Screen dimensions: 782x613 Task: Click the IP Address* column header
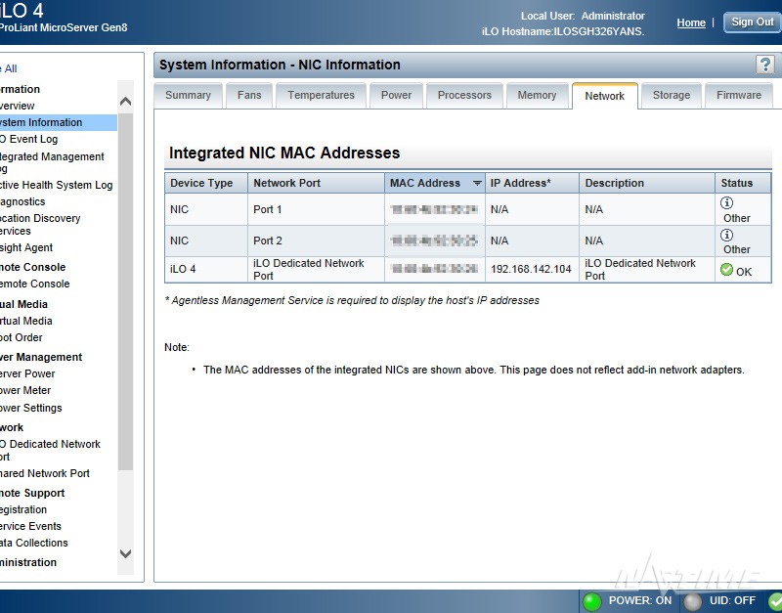point(532,183)
